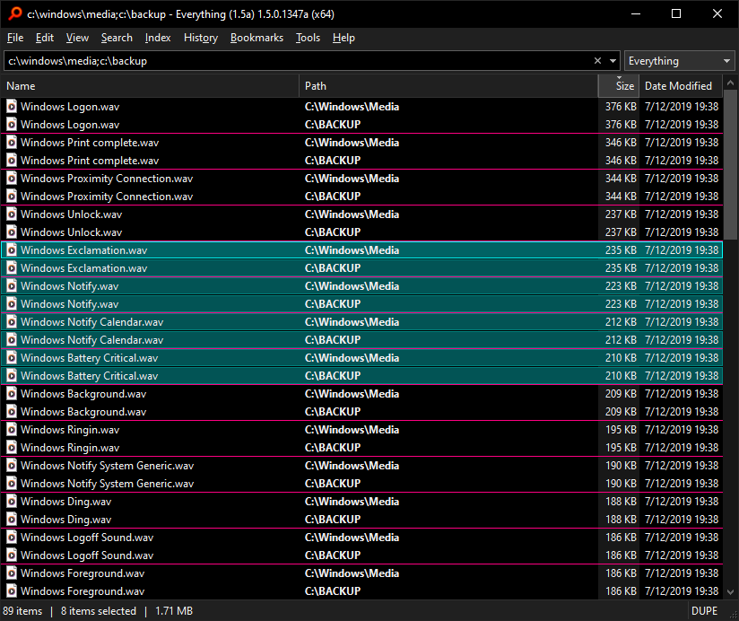Click icon of Windows Notify Calendar.wav in C:\Windows\Media

pyautogui.click(x=12, y=321)
